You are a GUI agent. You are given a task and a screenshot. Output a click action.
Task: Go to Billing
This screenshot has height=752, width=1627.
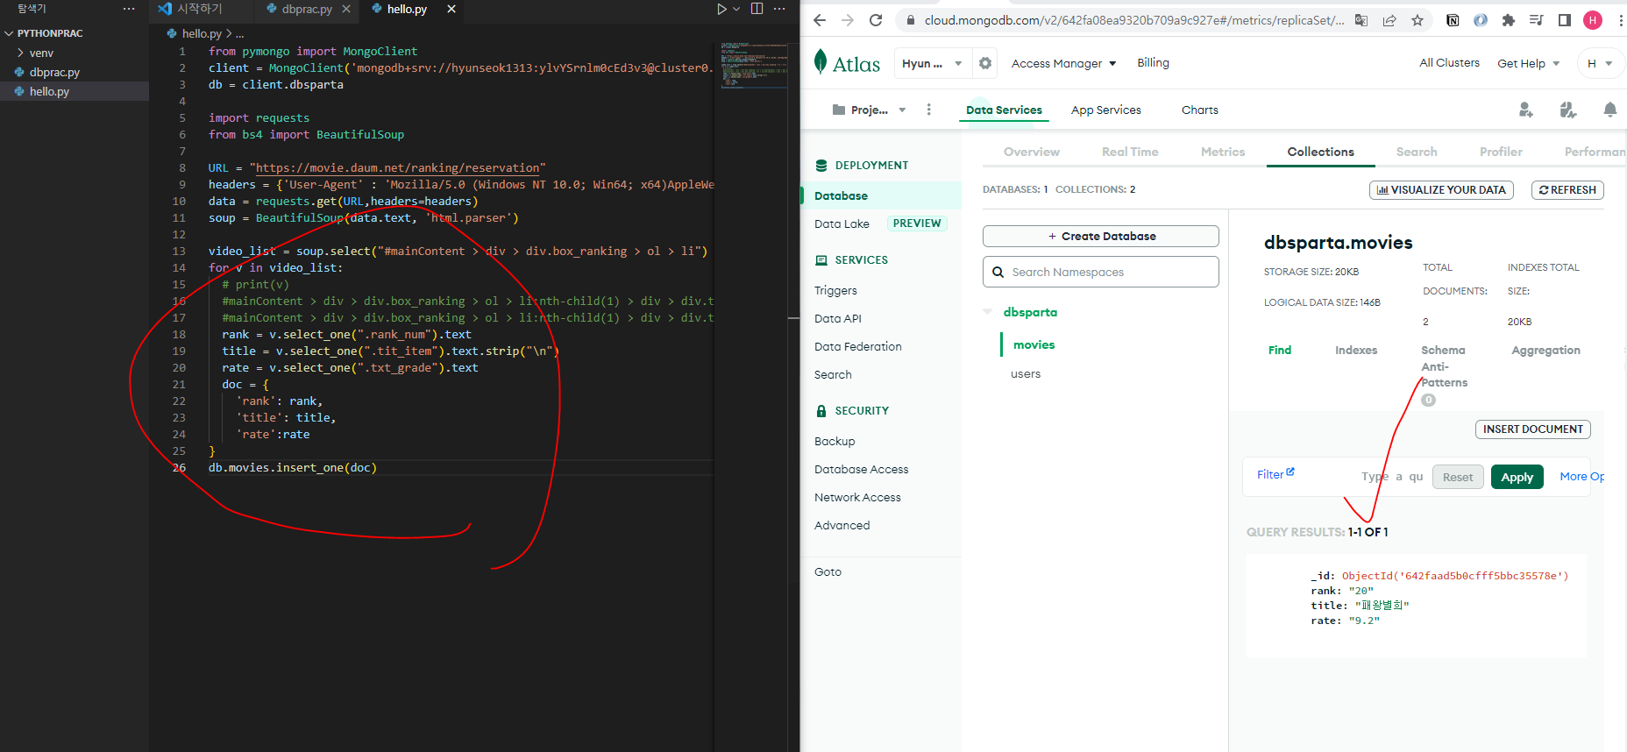[1153, 63]
